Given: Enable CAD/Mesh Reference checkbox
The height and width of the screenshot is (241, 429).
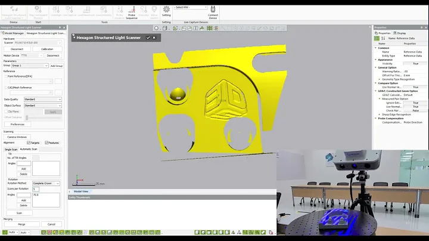Looking at the screenshot, I should click(6, 88).
